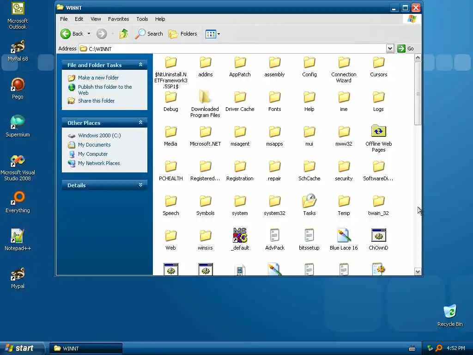Go to My Documents link
This screenshot has height=355, width=473.
pyautogui.click(x=94, y=145)
